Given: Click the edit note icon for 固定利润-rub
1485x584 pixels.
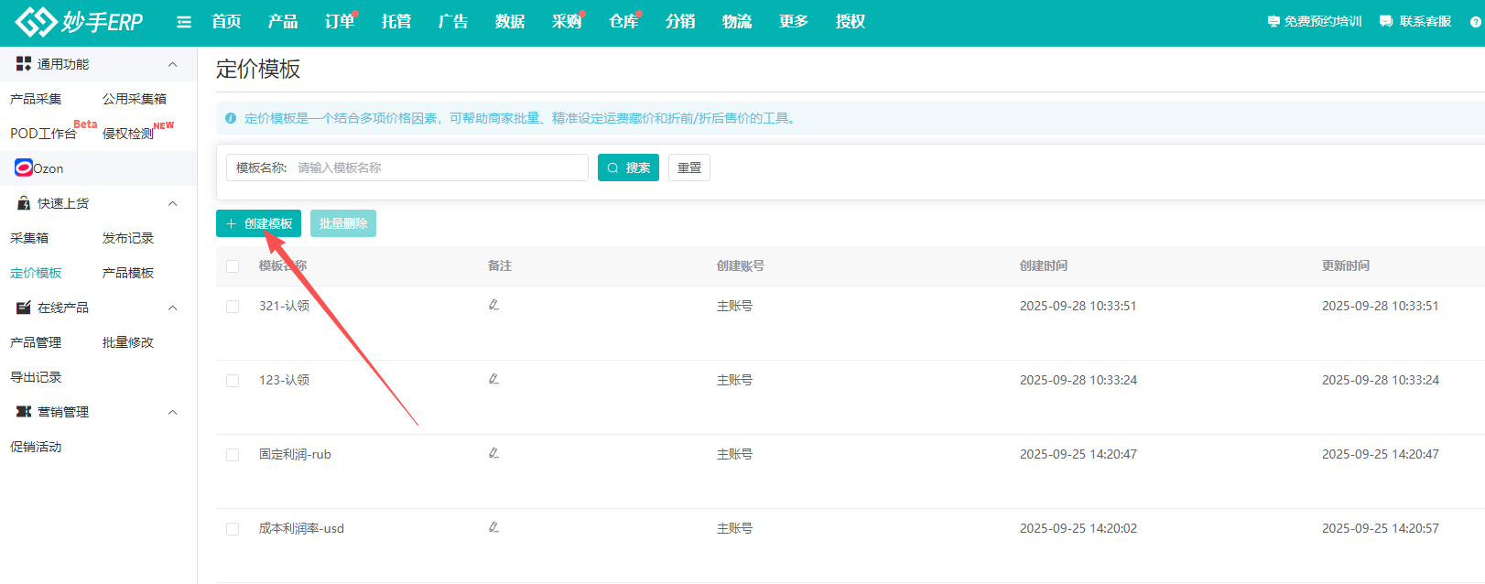Looking at the screenshot, I should (493, 453).
